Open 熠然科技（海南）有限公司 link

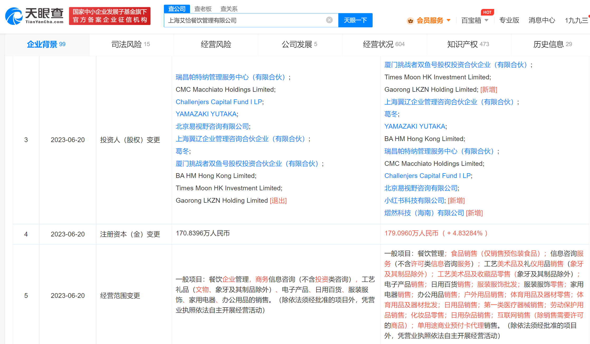tap(424, 213)
